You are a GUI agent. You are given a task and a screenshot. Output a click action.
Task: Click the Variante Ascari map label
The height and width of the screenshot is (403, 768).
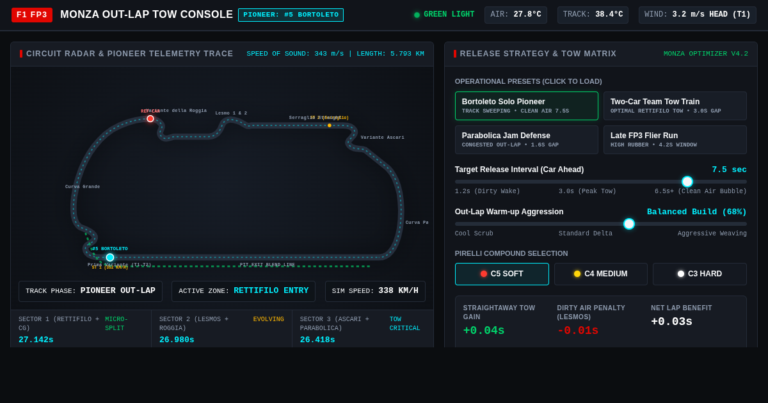click(383, 138)
